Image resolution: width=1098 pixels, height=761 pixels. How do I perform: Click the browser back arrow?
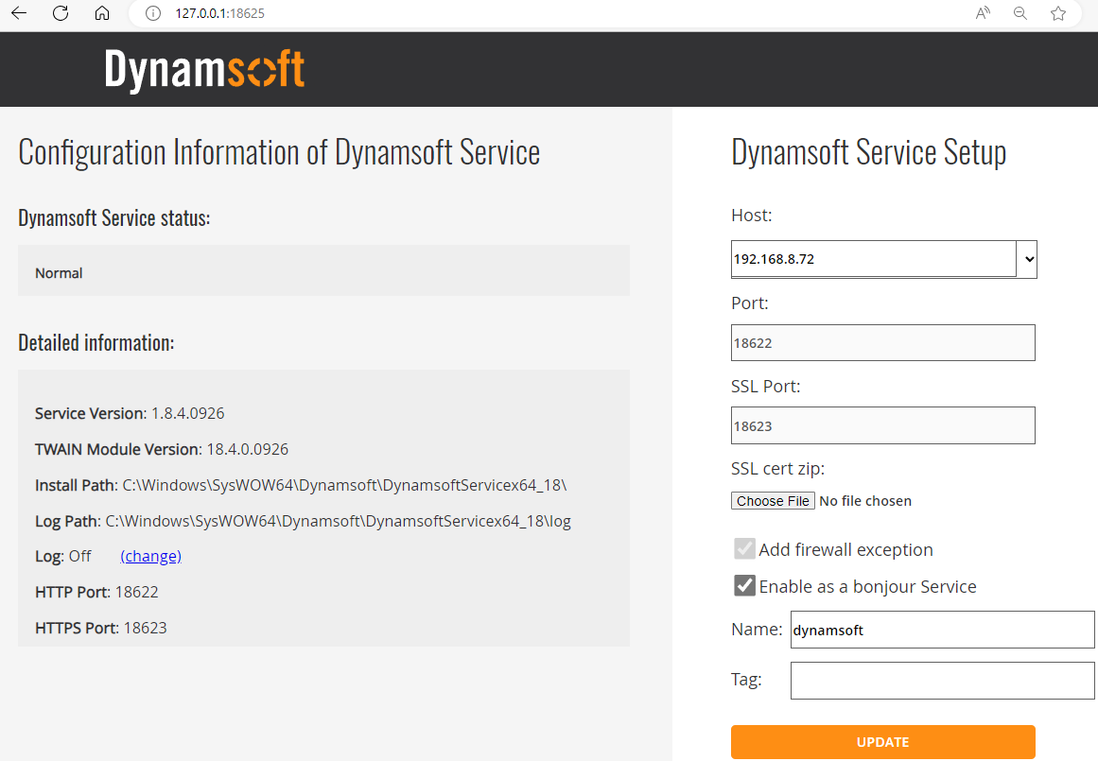click(19, 13)
